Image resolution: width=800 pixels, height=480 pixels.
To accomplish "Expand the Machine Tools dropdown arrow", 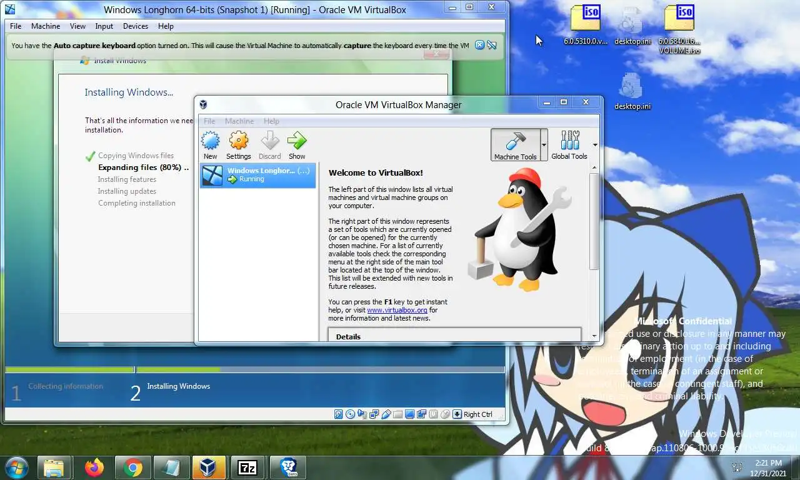I will (x=544, y=145).
